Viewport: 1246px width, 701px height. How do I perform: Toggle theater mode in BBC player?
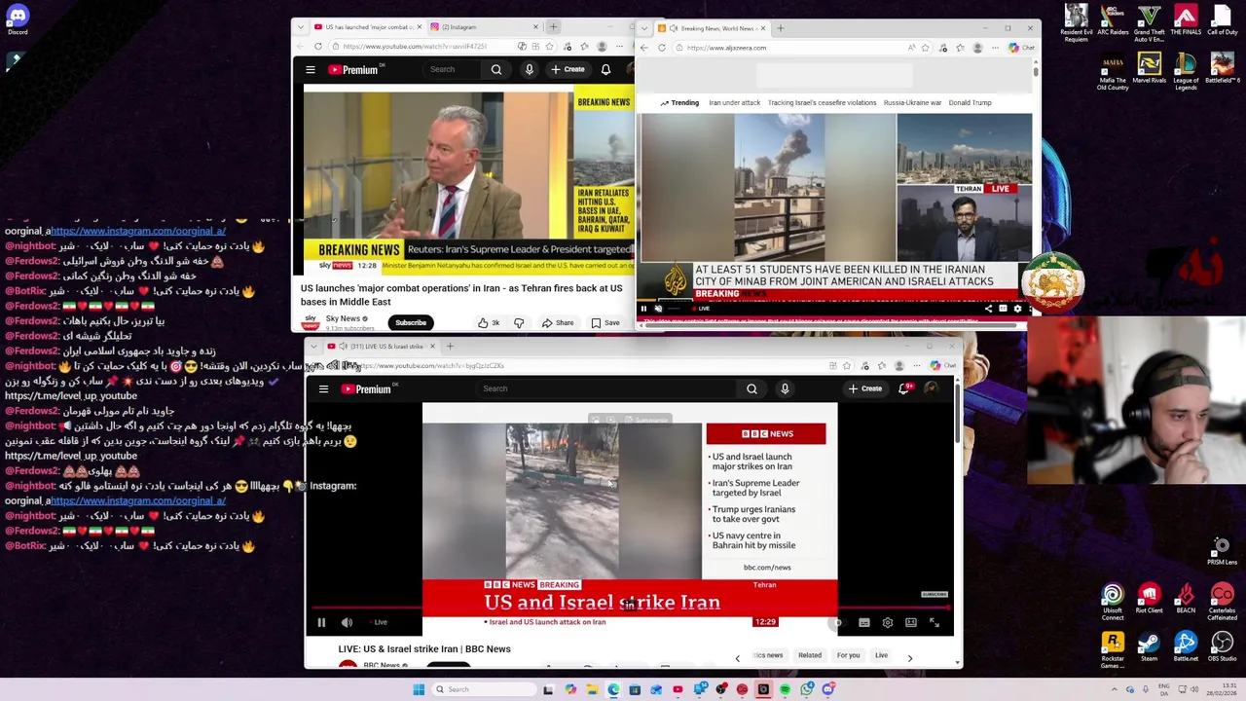click(x=910, y=622)
